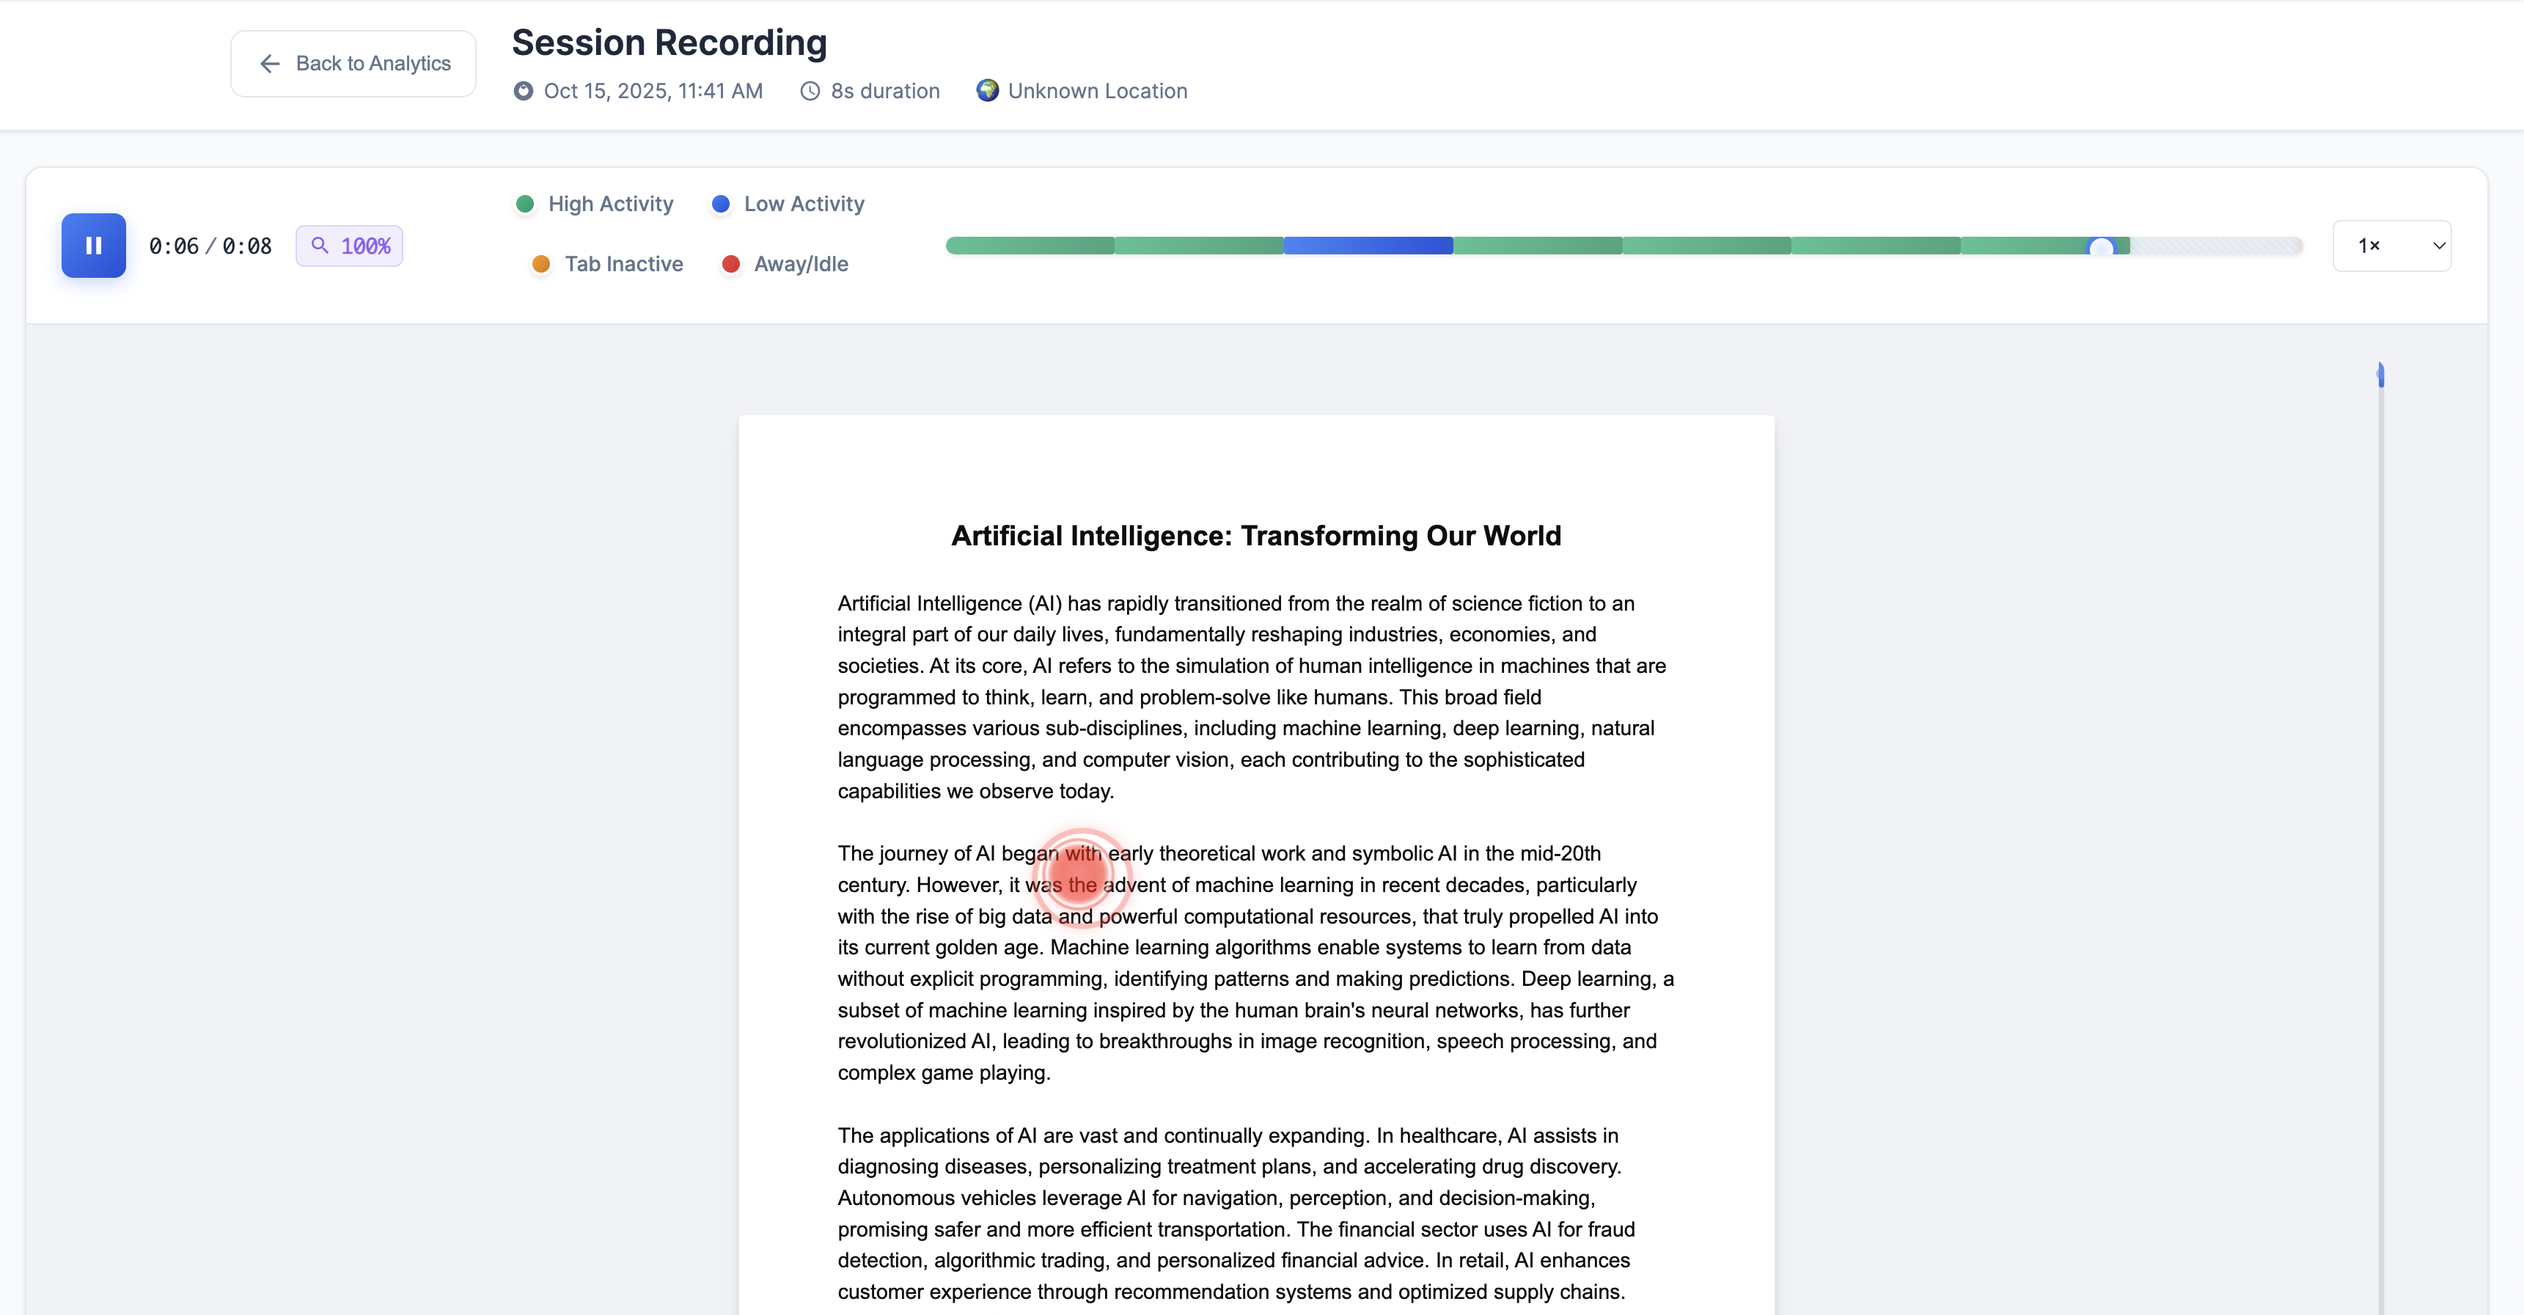Jump to the blue low-activity timeline segment

pos(1368,246)
